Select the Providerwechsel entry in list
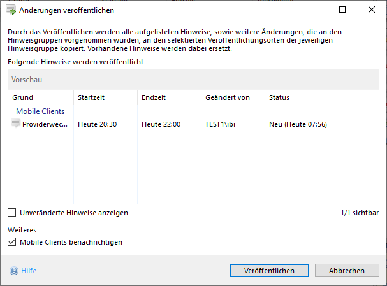The width and height of the screenshot is (387, 286). 45,124
